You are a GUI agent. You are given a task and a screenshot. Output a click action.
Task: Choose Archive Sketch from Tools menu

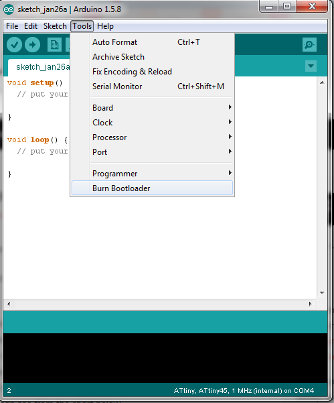pos(152,57)
